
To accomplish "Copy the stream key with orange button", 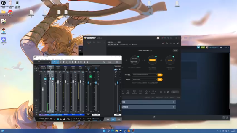I will pyautogui.click(x=160, y=80).
